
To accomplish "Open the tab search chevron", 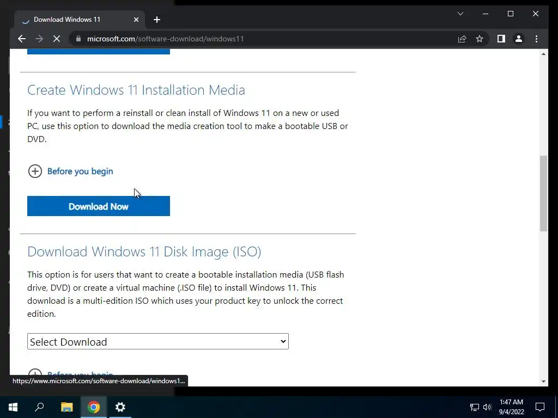I will click(460, 14).
